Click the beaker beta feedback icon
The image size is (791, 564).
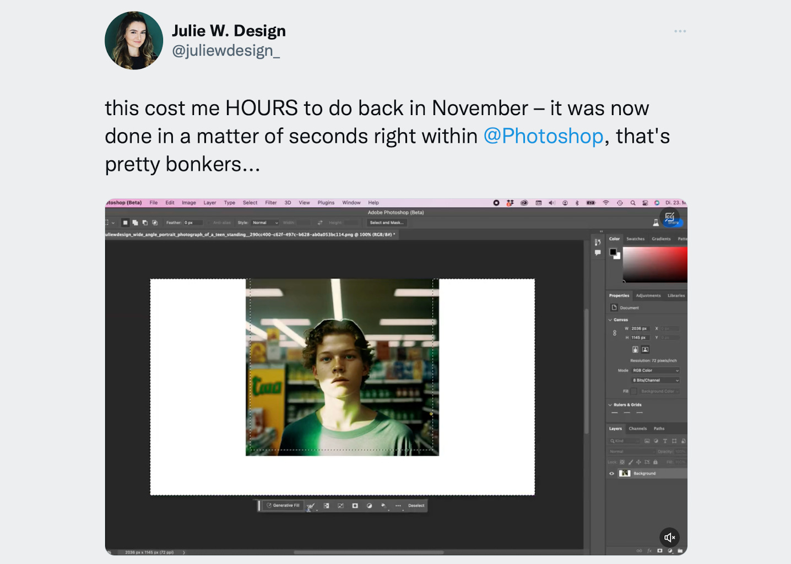(x=655, y=223)
